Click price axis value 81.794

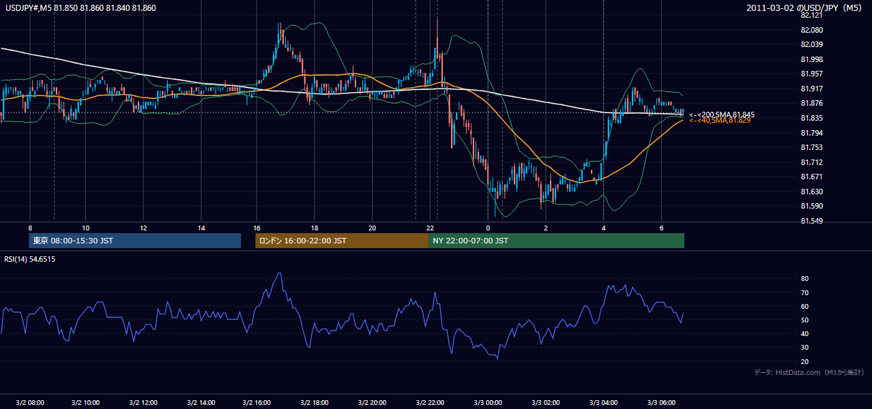point(812,133)
